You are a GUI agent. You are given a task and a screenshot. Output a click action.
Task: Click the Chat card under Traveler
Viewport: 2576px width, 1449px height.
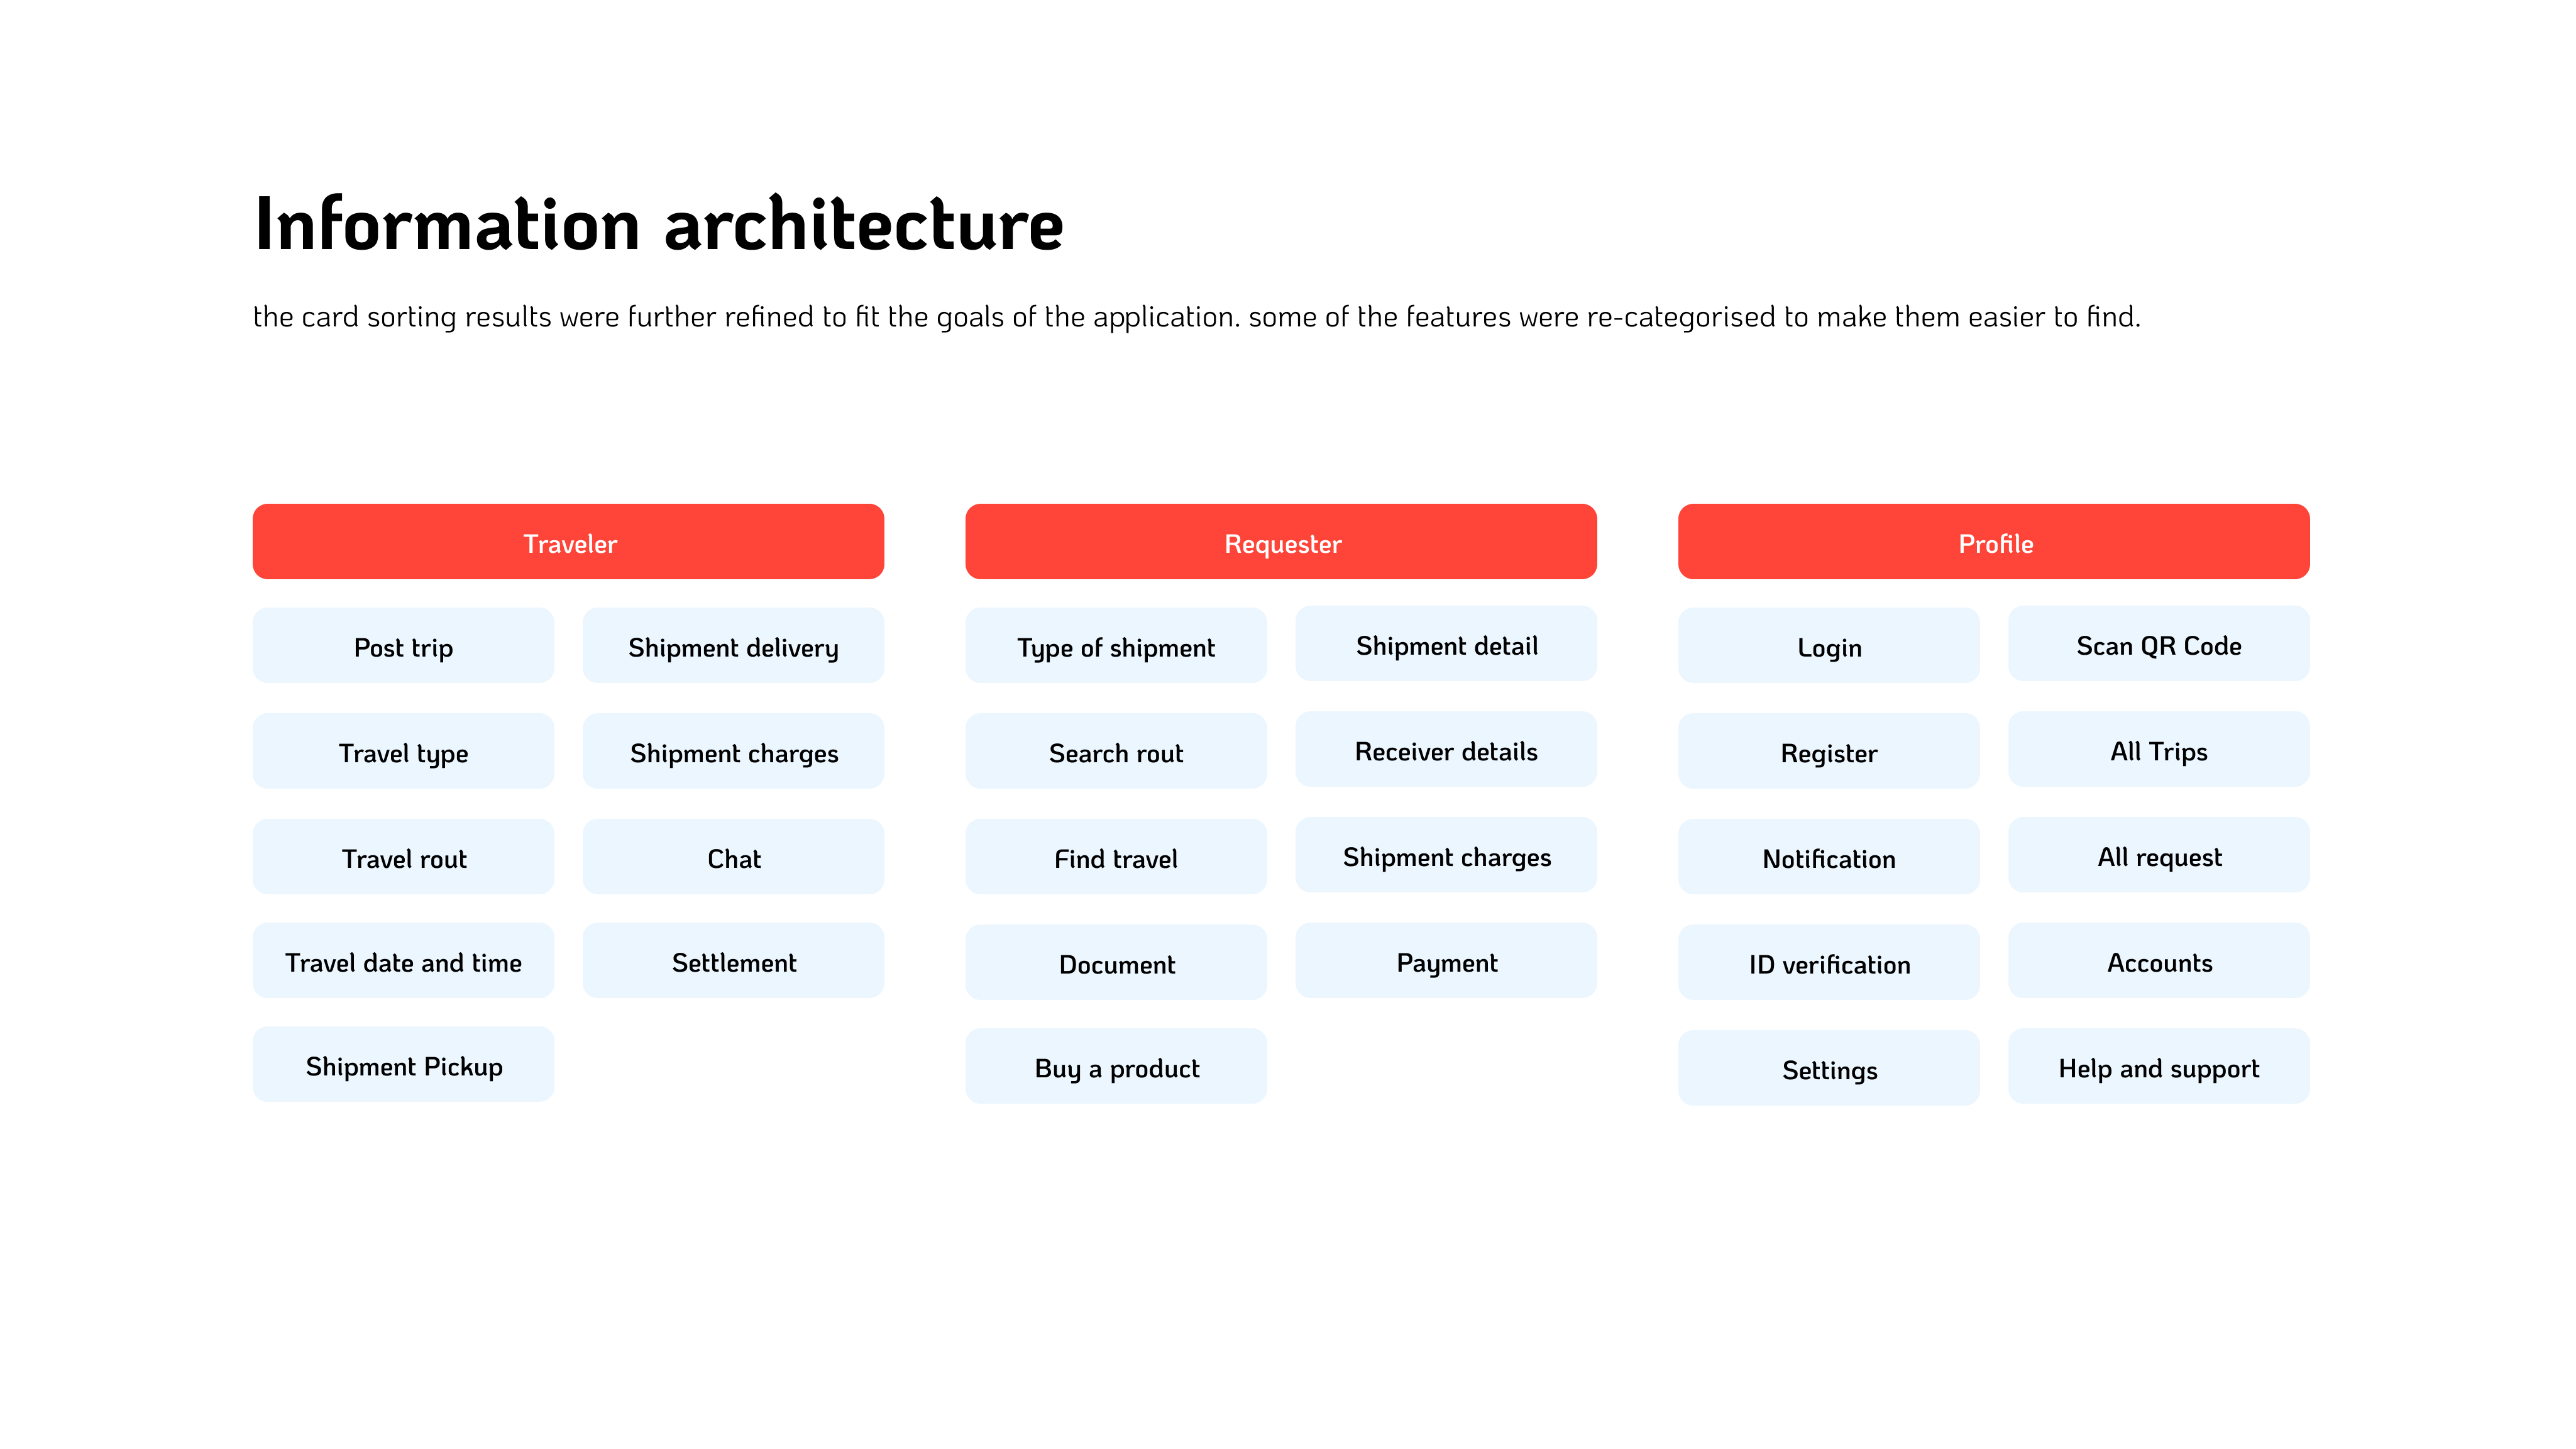click(x=734, y=857)
